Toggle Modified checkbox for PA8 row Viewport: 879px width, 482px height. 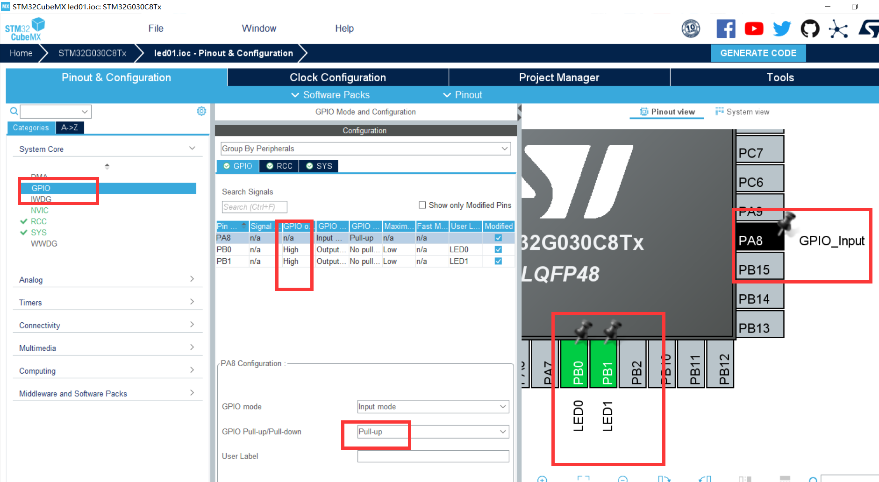[498, 238]
